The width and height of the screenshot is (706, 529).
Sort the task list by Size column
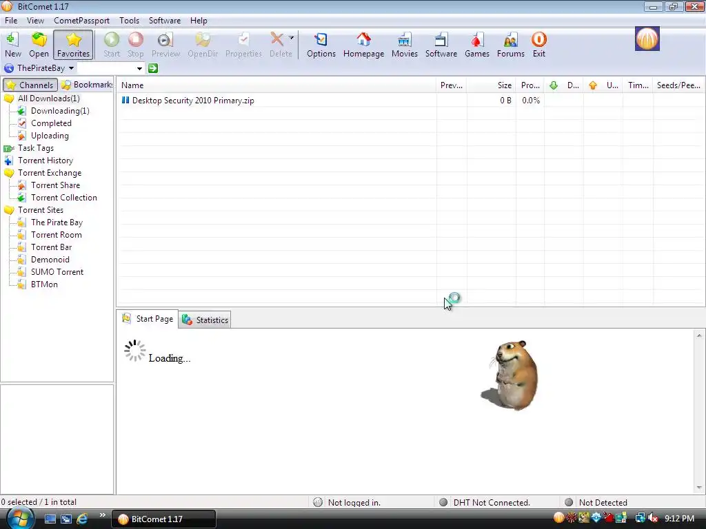(x=491, y=85)
